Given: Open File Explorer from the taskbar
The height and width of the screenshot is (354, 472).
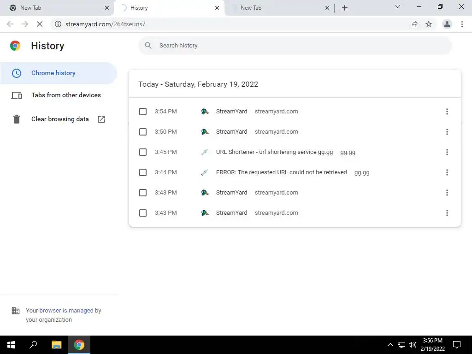Looking at the screenshot, I should 56,345.
